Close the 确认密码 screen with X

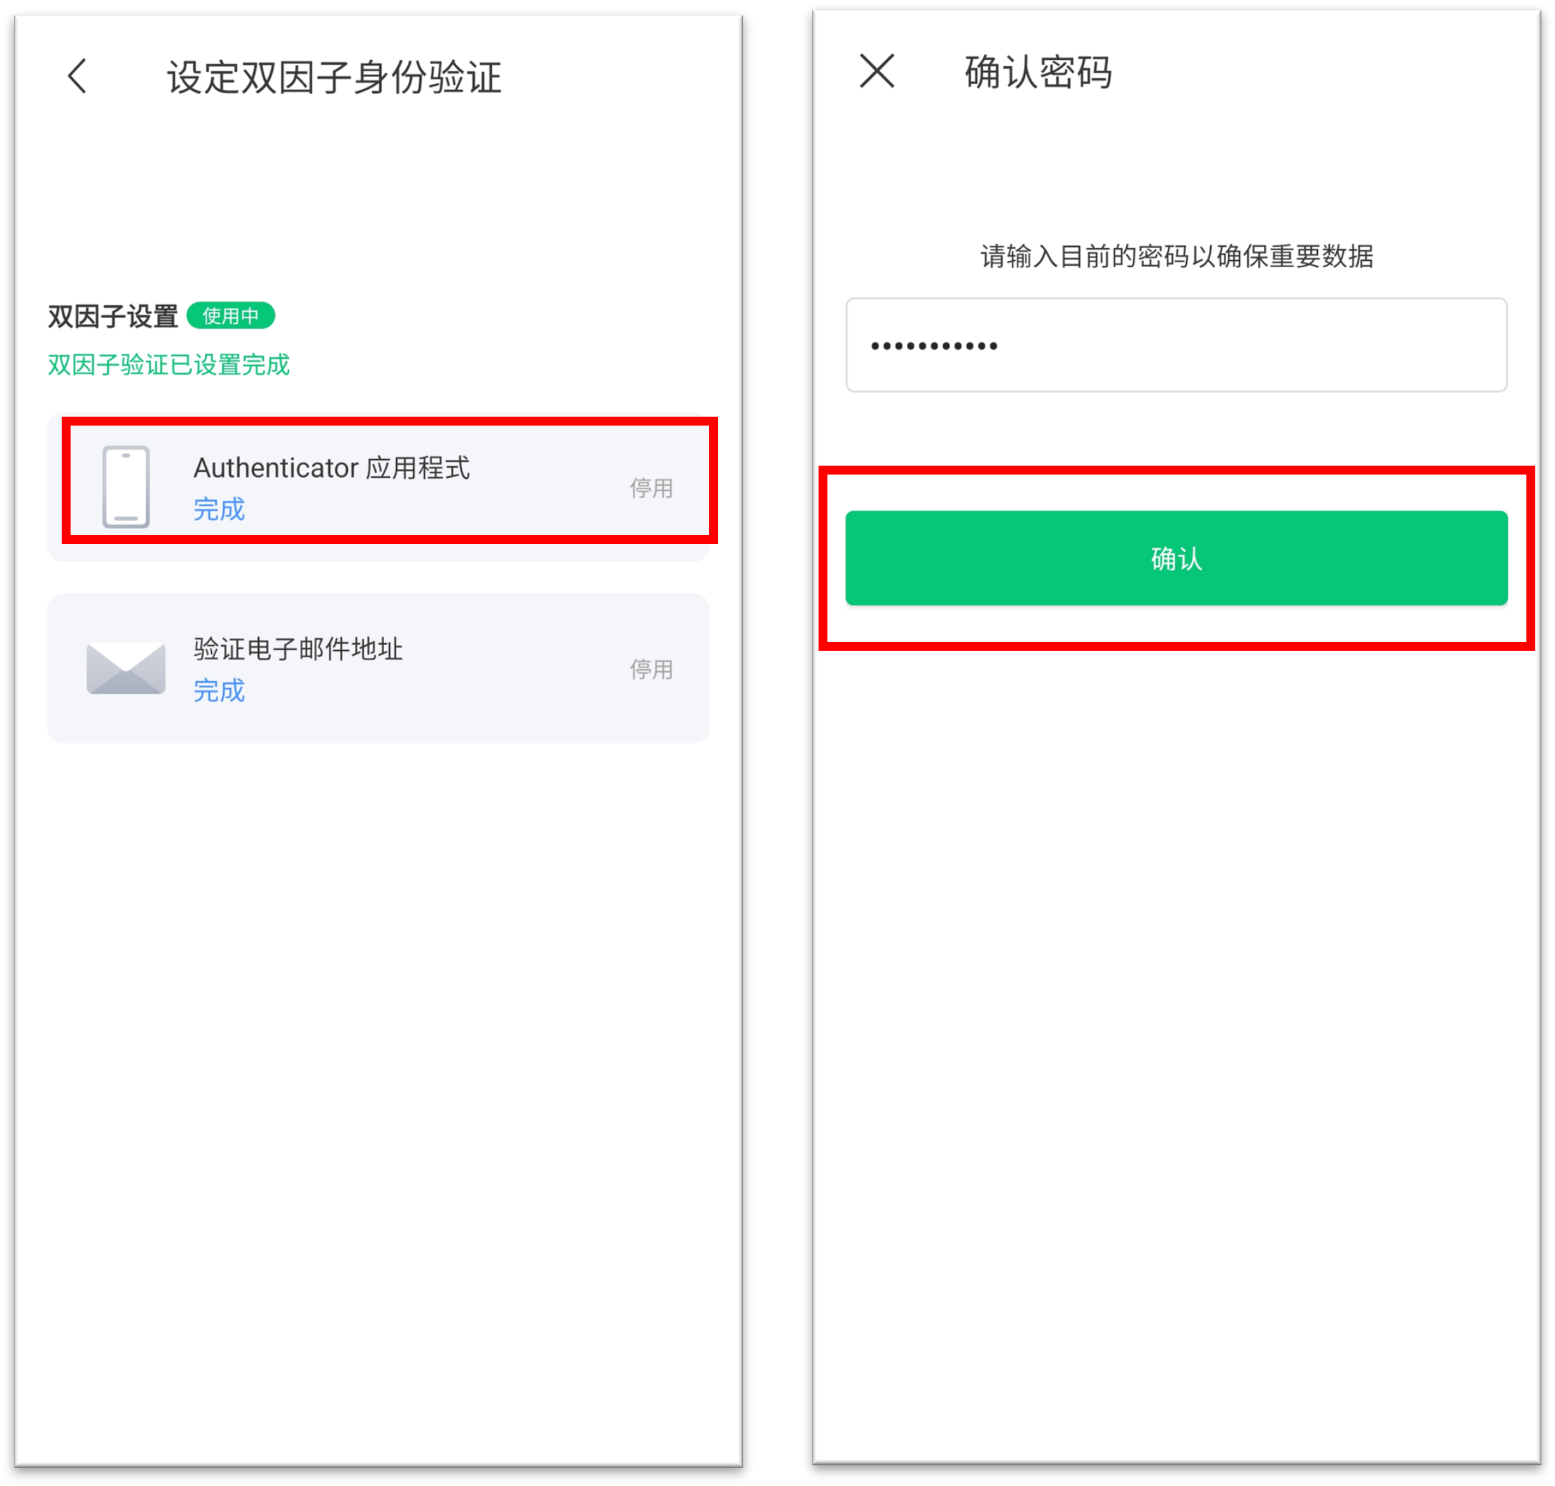[x=876, y=71]
